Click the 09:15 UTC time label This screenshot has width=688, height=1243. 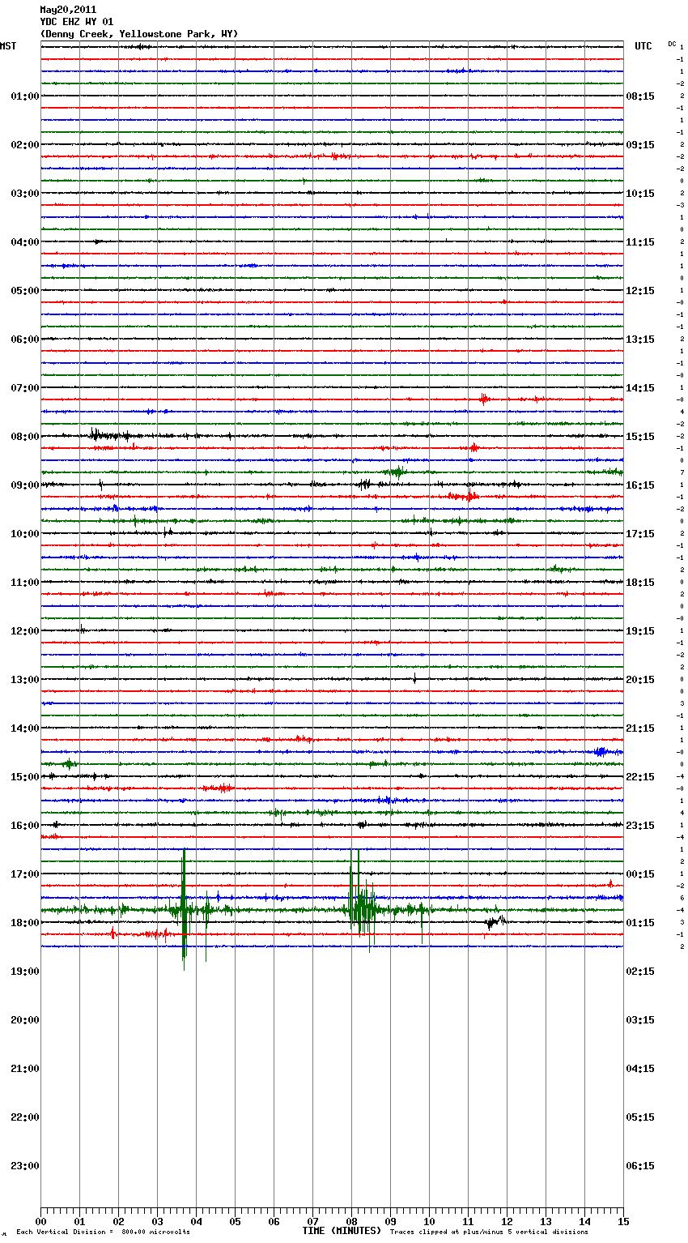click(x=640, y=145)
